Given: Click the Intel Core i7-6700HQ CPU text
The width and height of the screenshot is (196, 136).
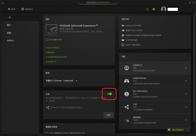Looking at the screenshot, I should (x=143, y=35).
